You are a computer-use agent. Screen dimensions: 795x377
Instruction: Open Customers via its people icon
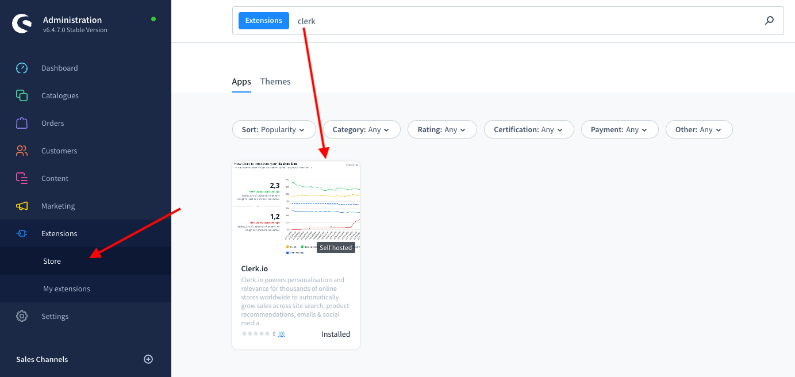pyautogui.click(x=22, y=151)
